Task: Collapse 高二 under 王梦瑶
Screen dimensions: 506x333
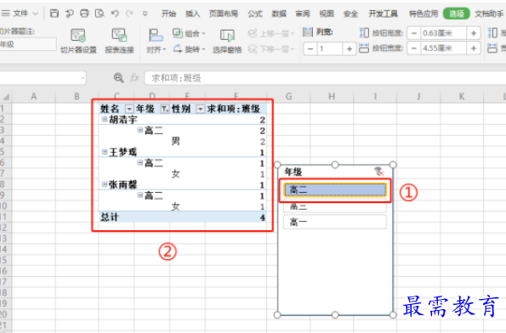Action: [140, 162]
